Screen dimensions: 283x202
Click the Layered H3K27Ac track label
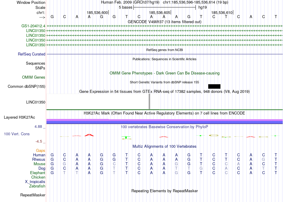[19, 117]
